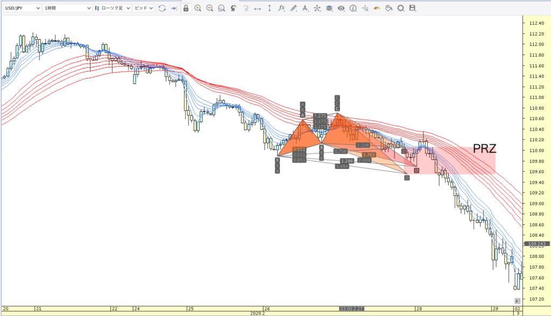Toggle the chart lock icon
The image size is (551, 316).
[x=186, y=8]
